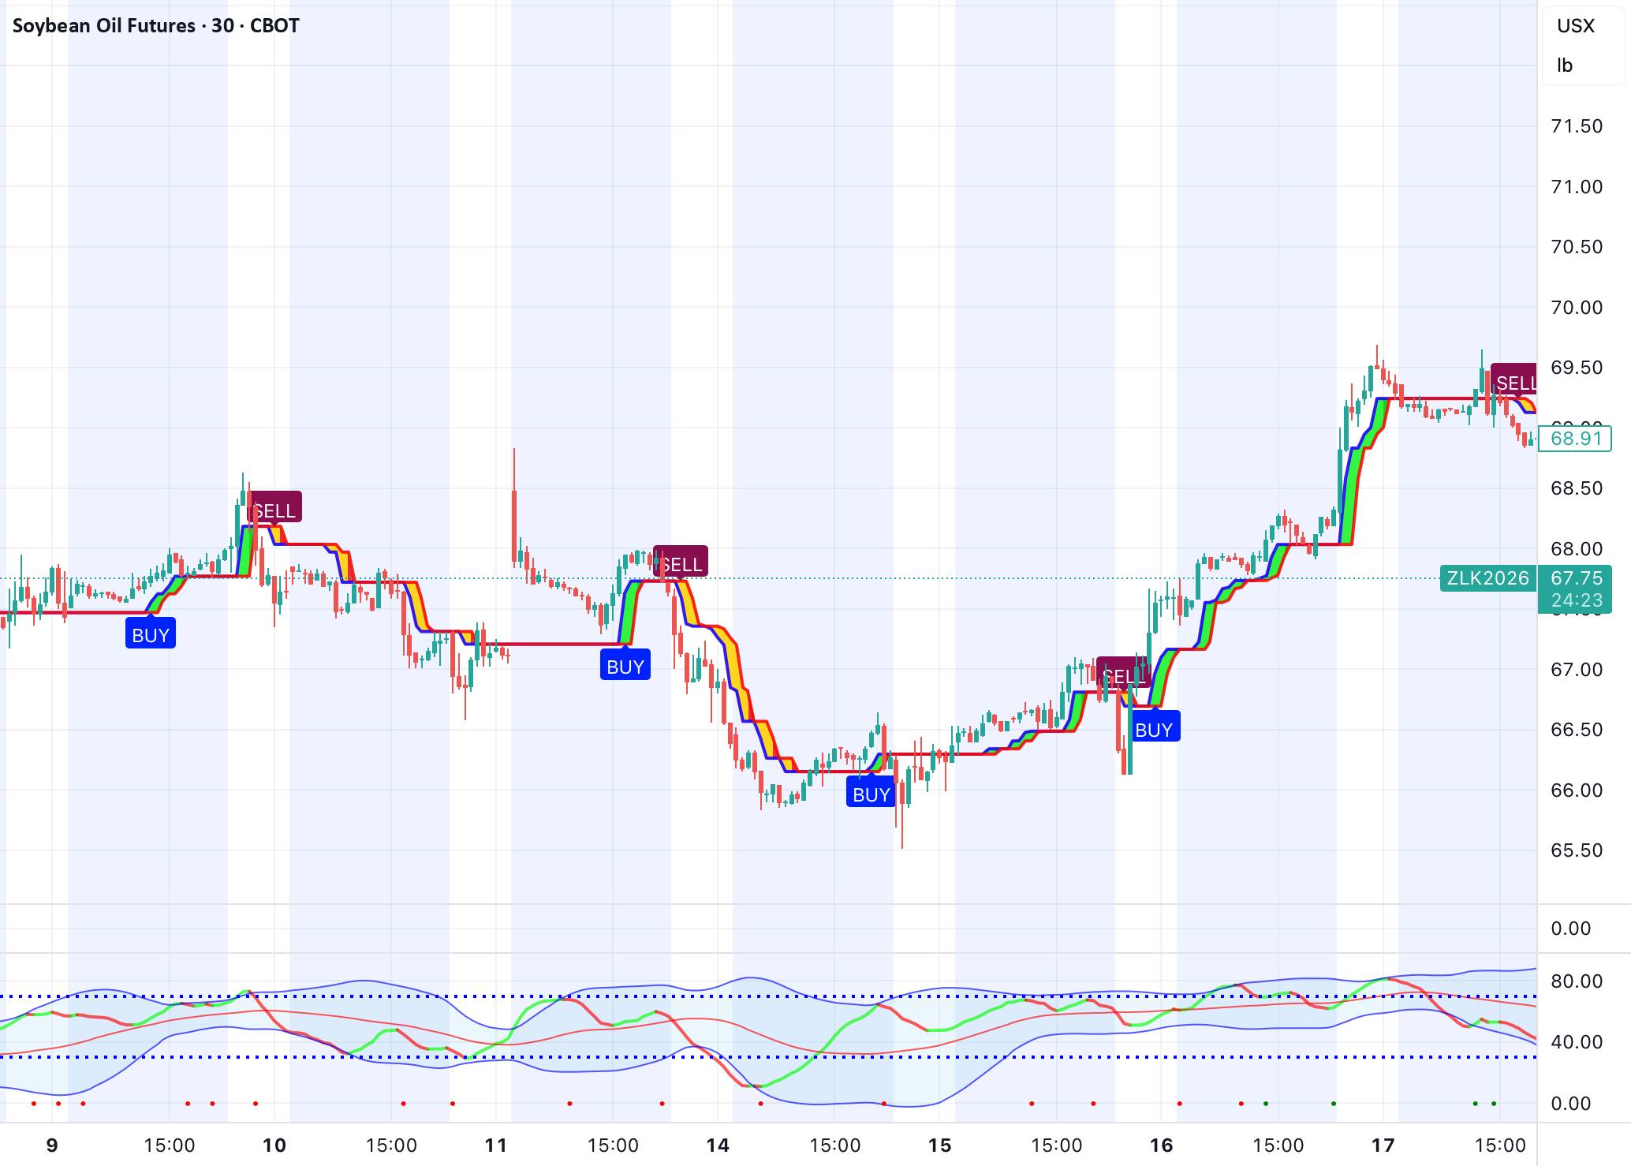Click the 40.00 oscillator scale value
This screenshot has height=1166, width=1631.
(x=1577, y=1042)
